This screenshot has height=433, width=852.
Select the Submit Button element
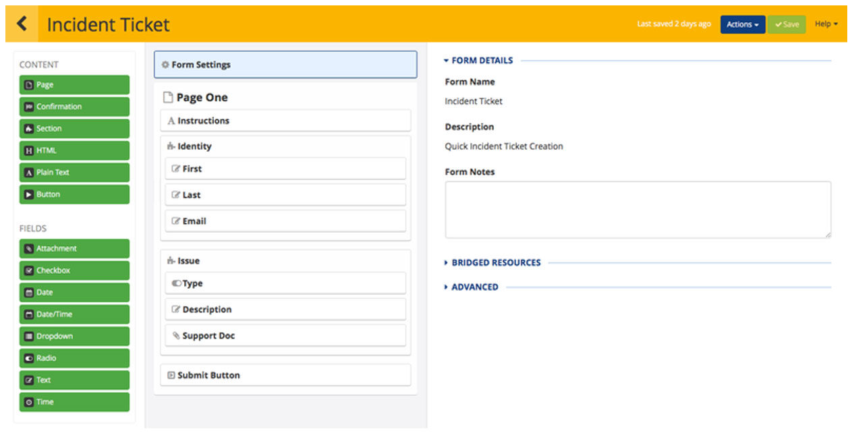pyautogui.click(x=285, y=375)
